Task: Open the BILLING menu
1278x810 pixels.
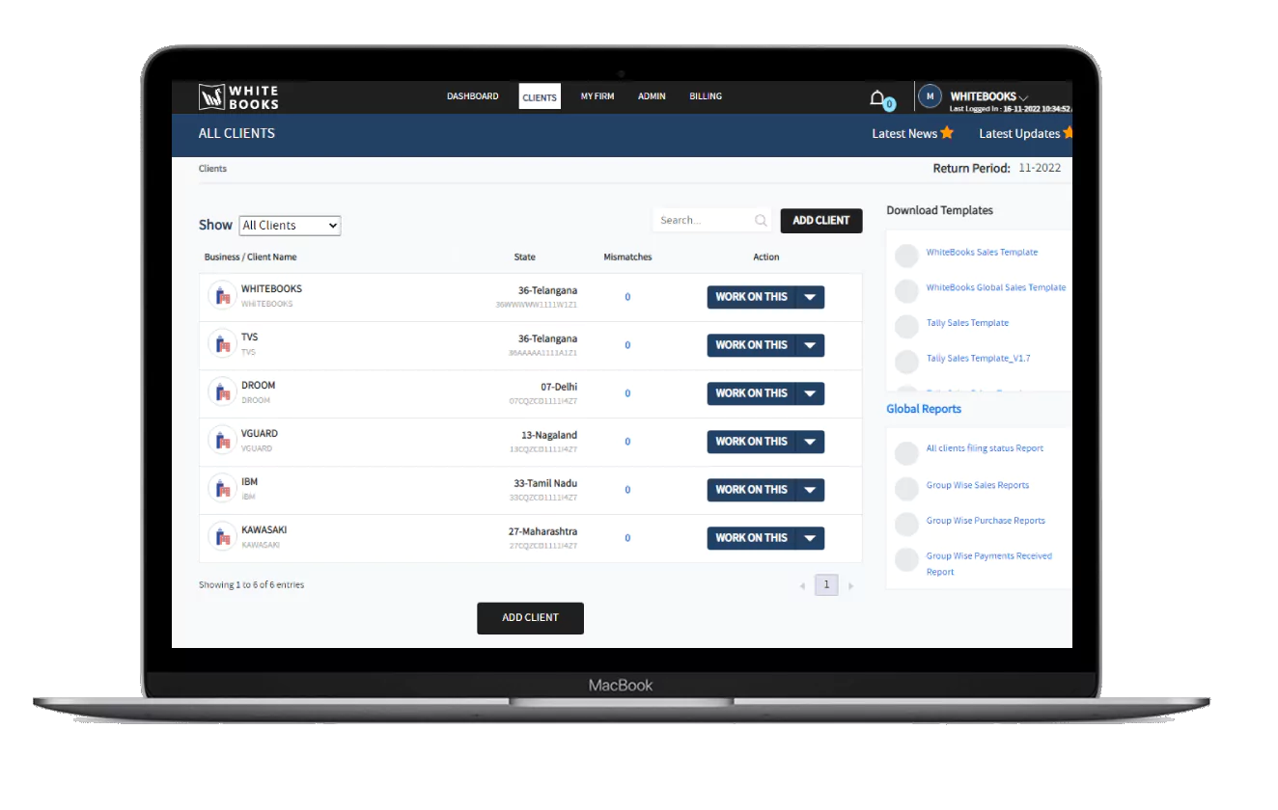Action: pos(706,96)
